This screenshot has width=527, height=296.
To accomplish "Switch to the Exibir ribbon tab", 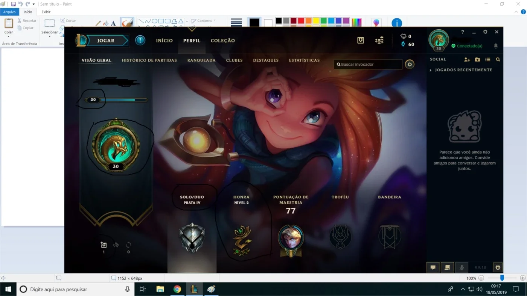I will coord(46,12).
